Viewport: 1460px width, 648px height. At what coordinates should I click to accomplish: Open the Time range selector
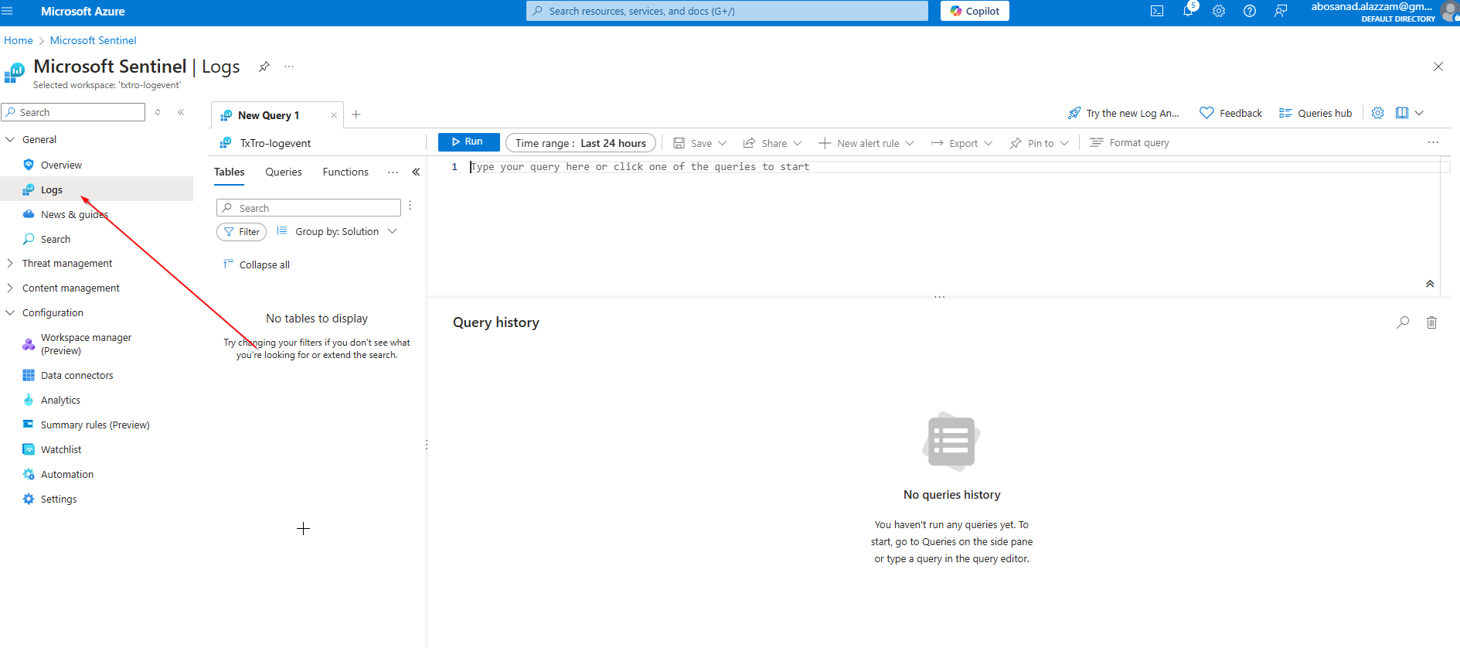(x=580, y=143)
